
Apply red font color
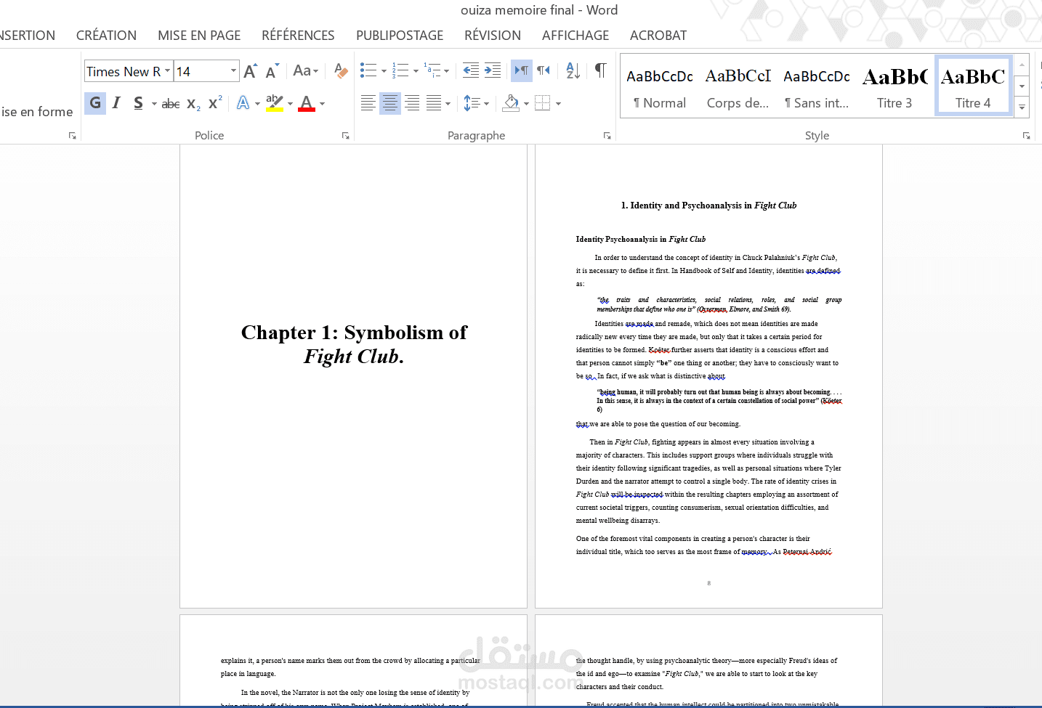[x=307, y=103]
